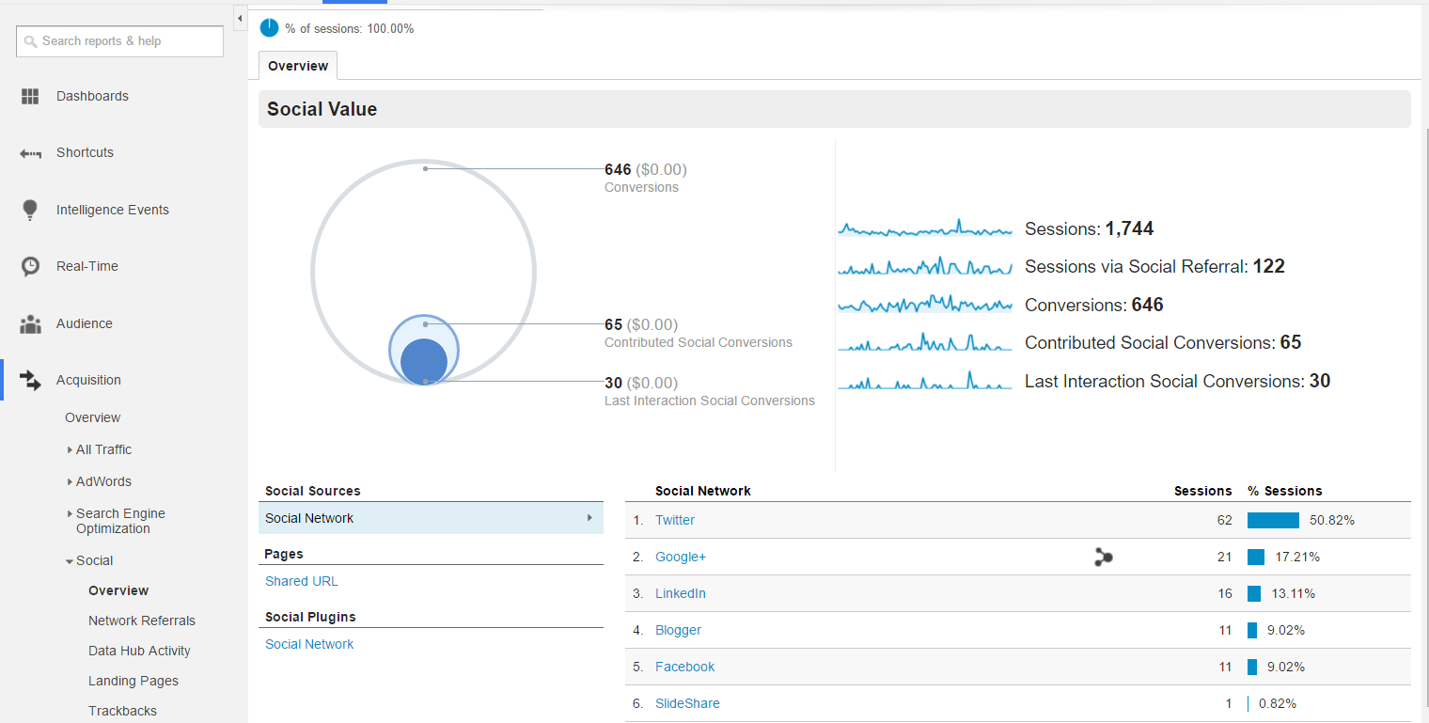Open the LinkedIn network link
This screenshot has width=1429, height=723.
(x=681, y=593)
